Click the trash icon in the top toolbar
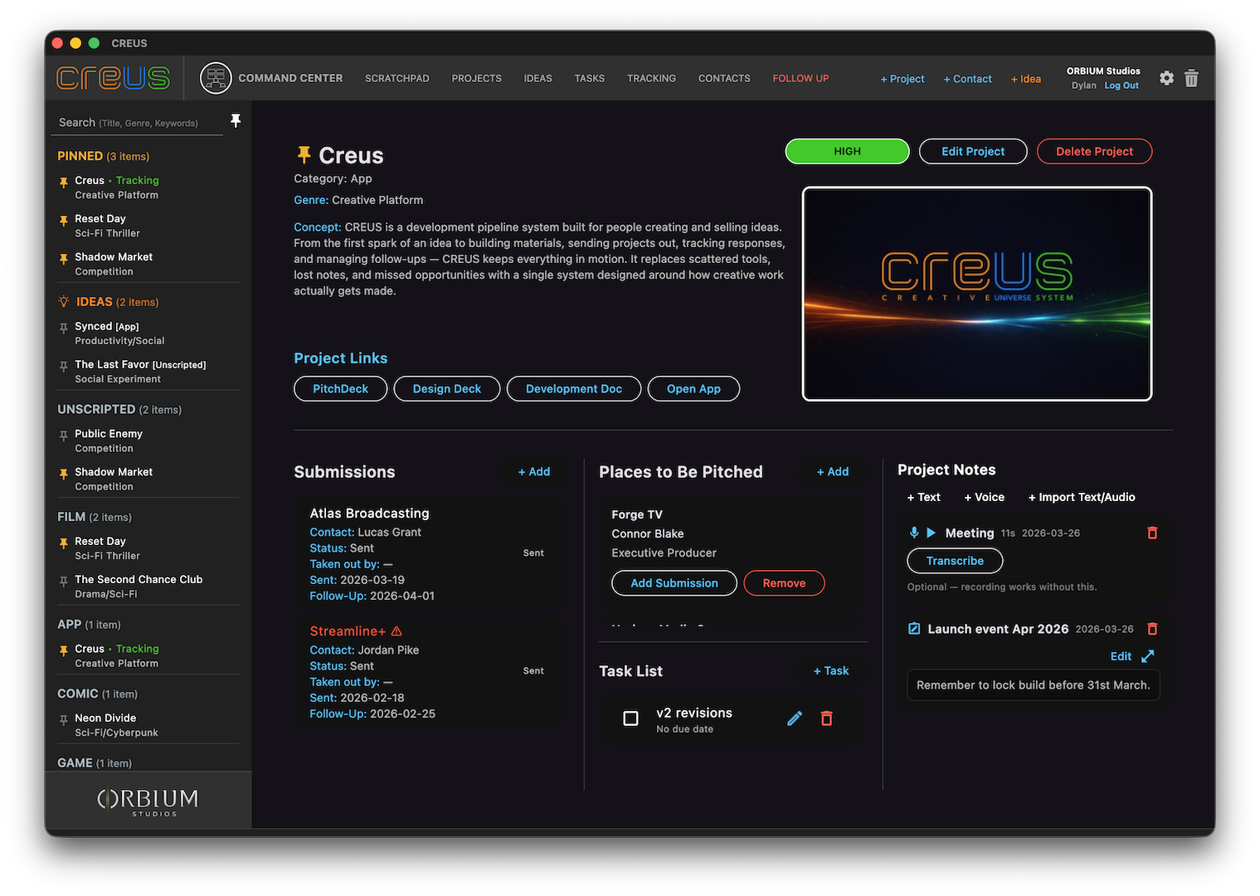1260x896 pixels. 1192,78
